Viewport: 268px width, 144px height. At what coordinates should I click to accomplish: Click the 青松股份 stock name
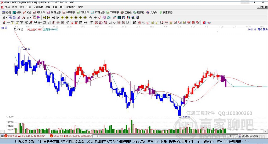coord(263,30)
